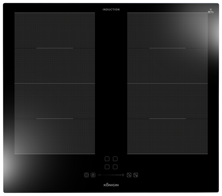Select the bottom-right zone selector square

click(x=115, y=167)
